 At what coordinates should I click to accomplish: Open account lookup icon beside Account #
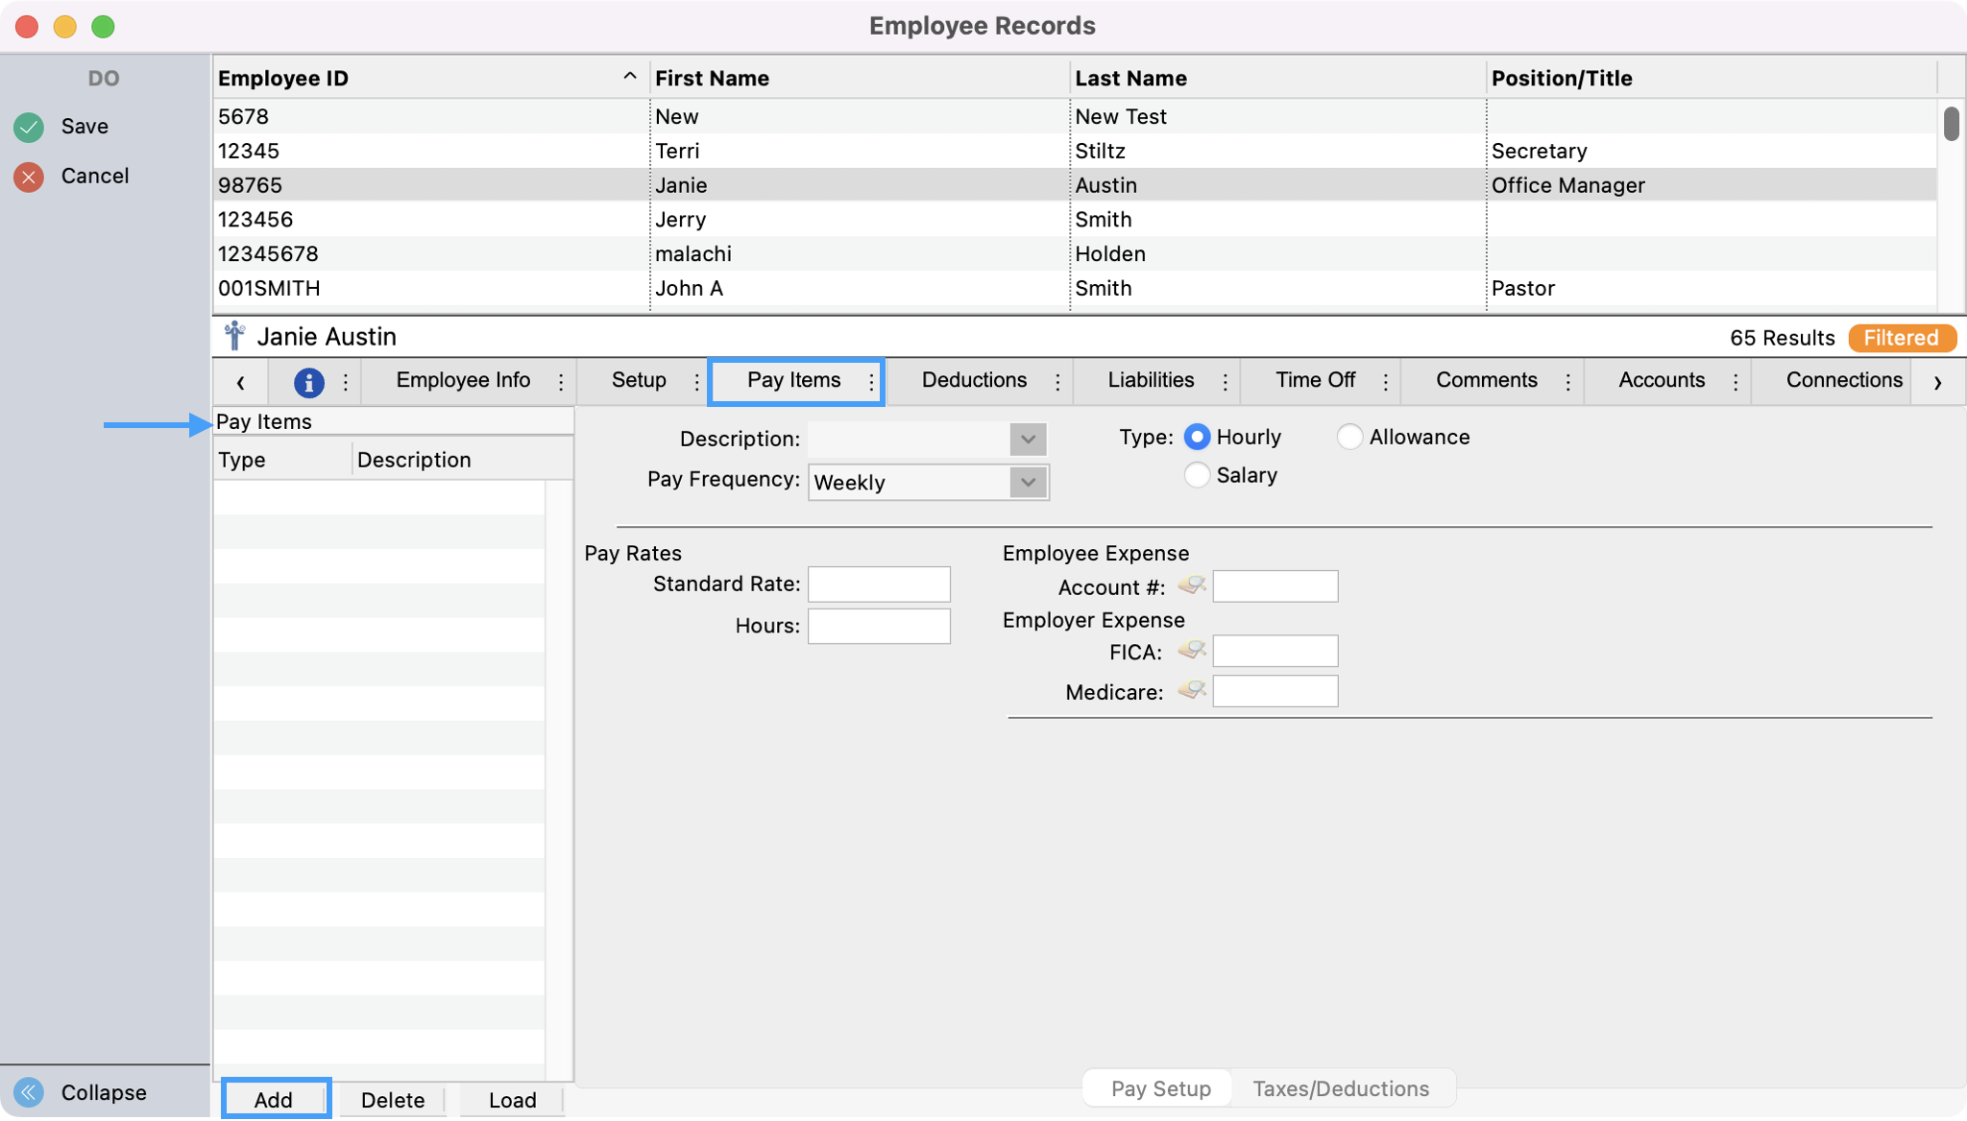1192,584
